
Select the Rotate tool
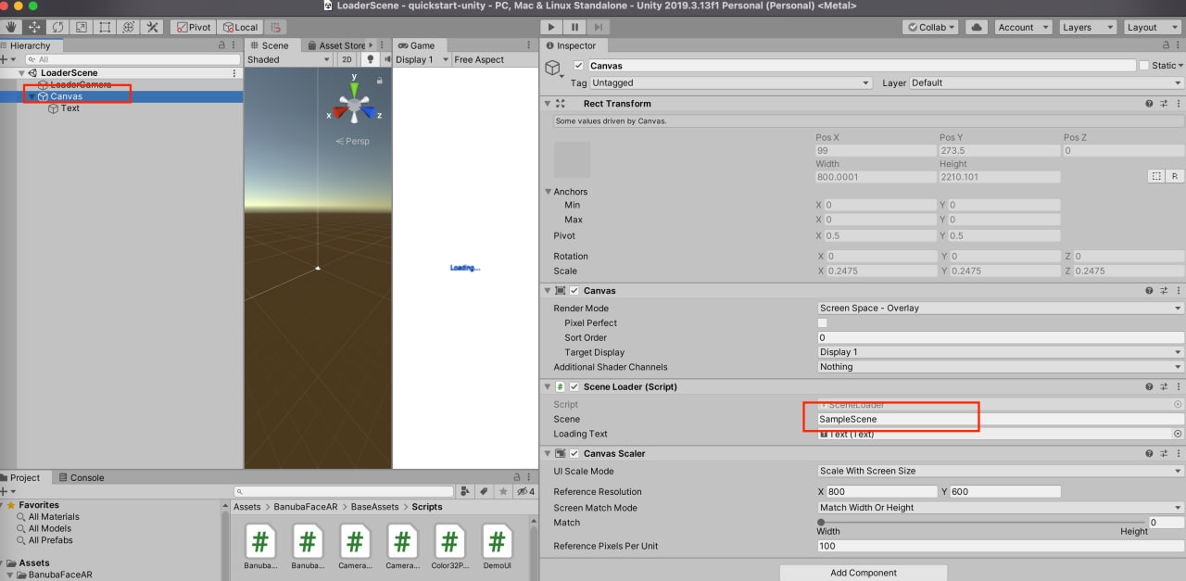pos(57,27)
